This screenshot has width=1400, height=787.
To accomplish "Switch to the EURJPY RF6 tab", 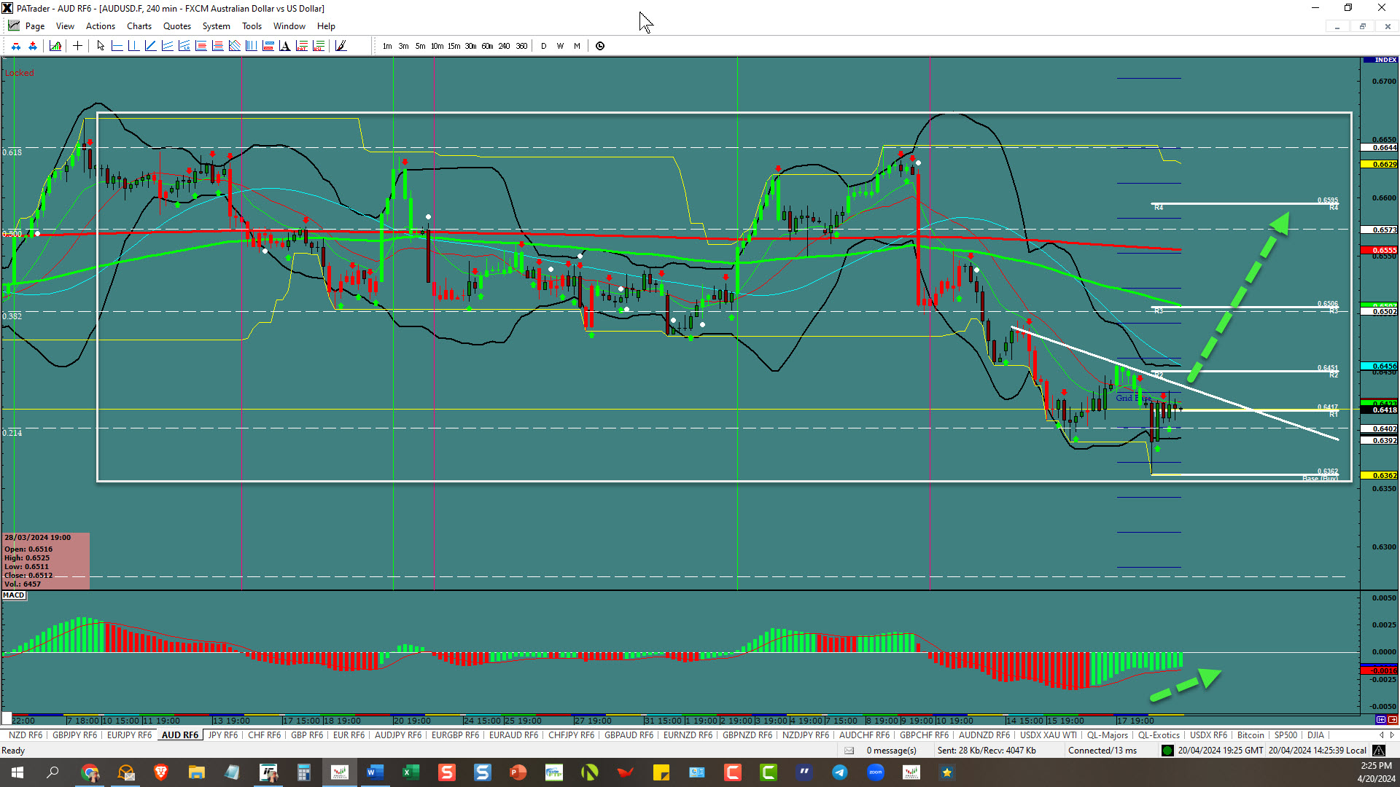I will 129,735.
